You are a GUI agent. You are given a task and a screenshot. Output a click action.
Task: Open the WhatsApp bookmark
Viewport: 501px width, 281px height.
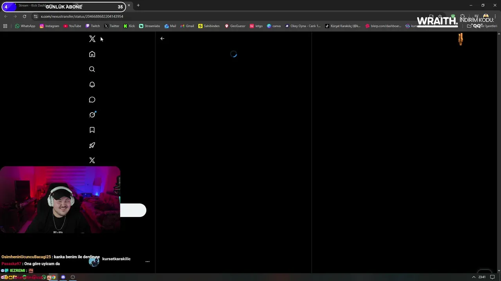click(25, 26)
